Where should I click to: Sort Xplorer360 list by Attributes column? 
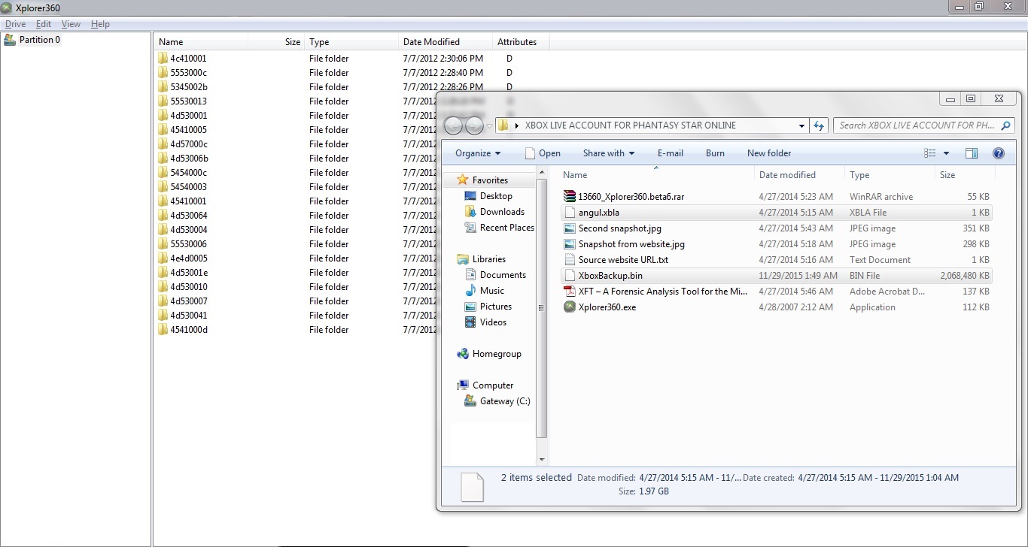521,42
